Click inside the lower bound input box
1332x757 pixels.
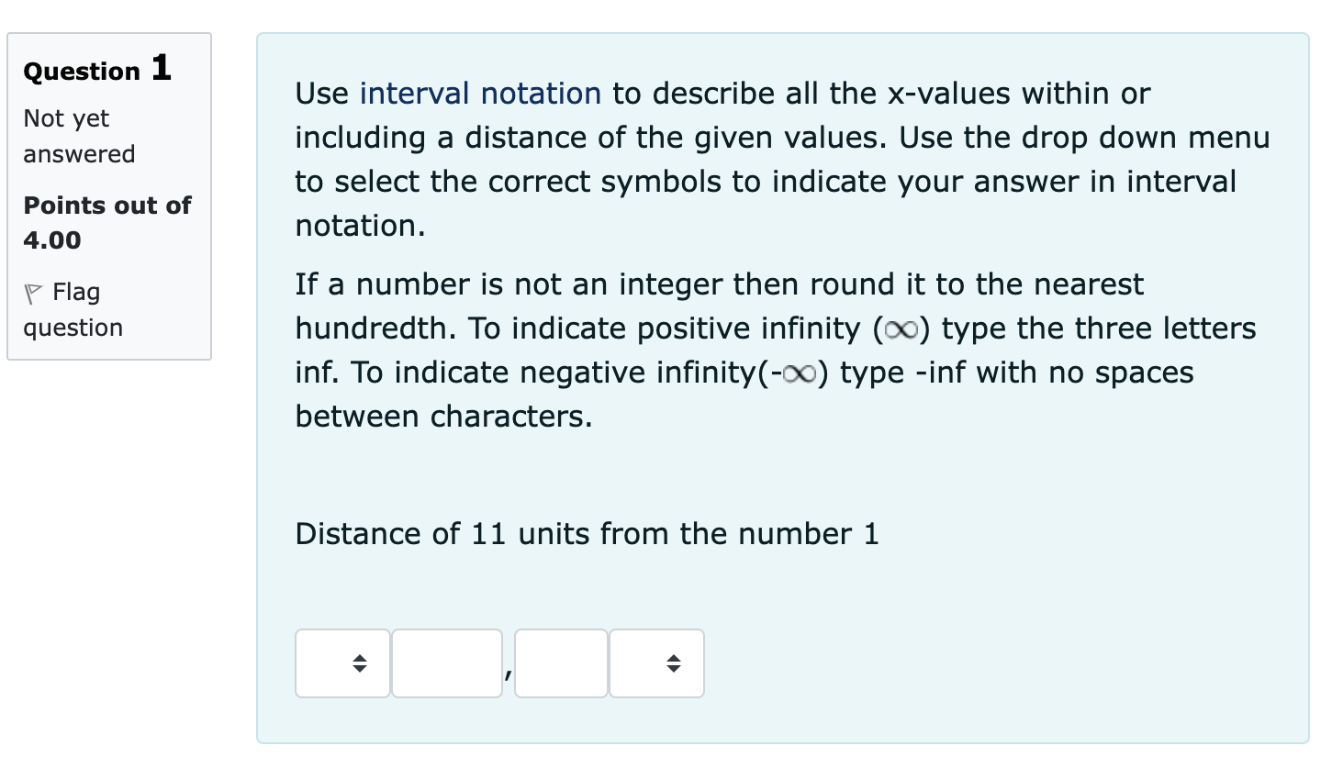[x=447, y=662]
